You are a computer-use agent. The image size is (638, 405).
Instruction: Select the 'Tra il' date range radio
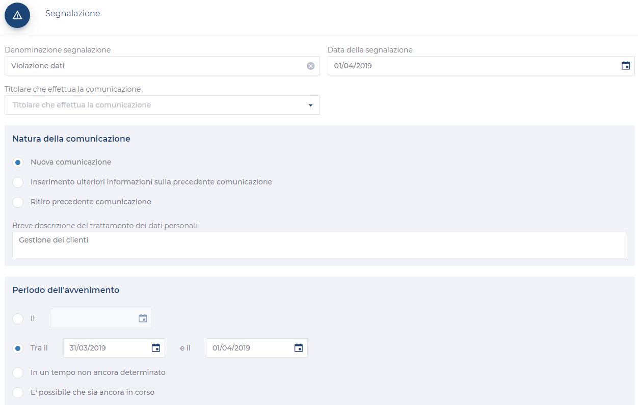tap(18, 348)
